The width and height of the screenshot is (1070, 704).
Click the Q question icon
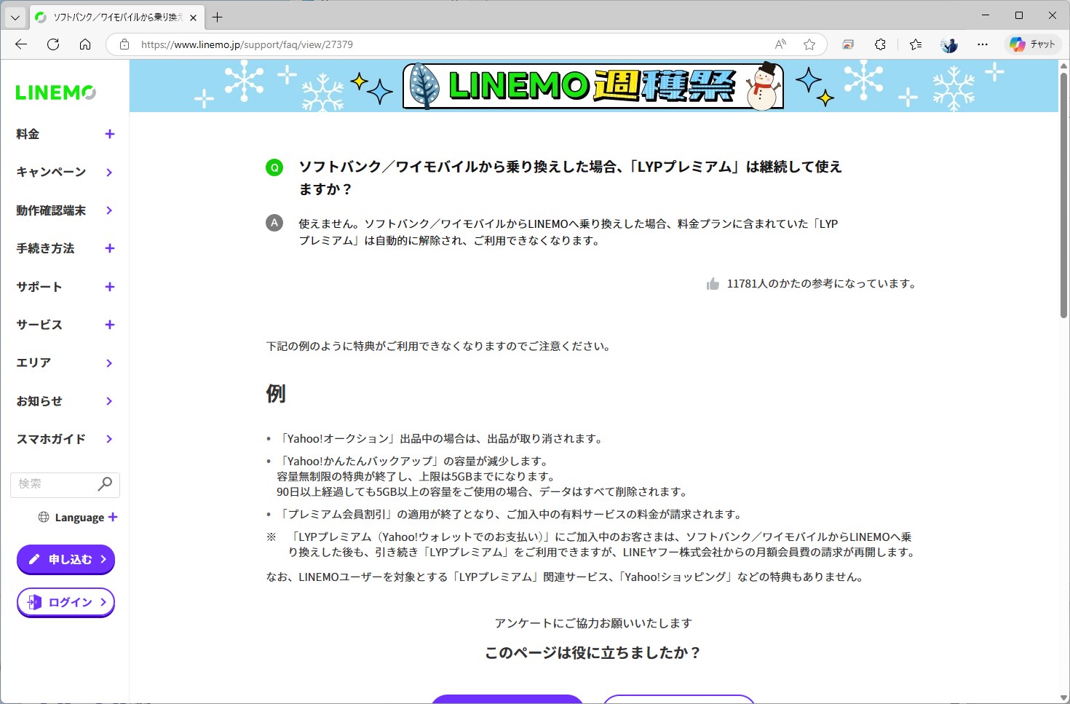(x=274, y=167)
